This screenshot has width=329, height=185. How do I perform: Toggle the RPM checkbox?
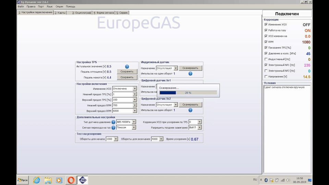pyautogui.click(x=266, y=42)
